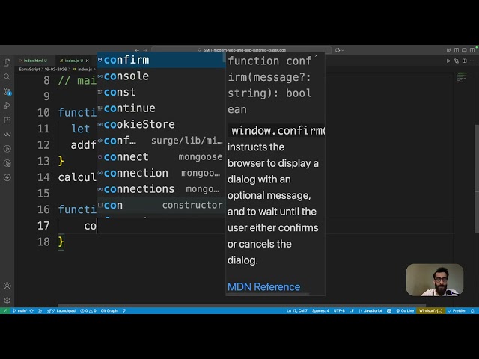The width and height of the screenshot is (479, 359).
Task: Open the Search view in activity bar
Action: (7, 76)
